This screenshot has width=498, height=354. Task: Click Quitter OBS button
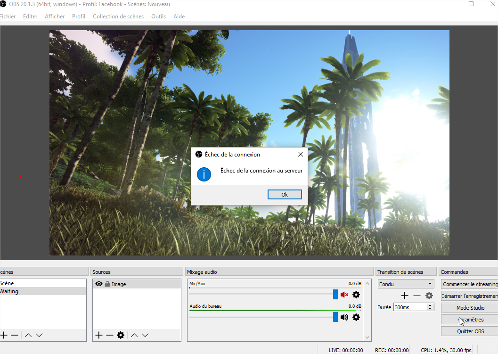click(469, 331)
